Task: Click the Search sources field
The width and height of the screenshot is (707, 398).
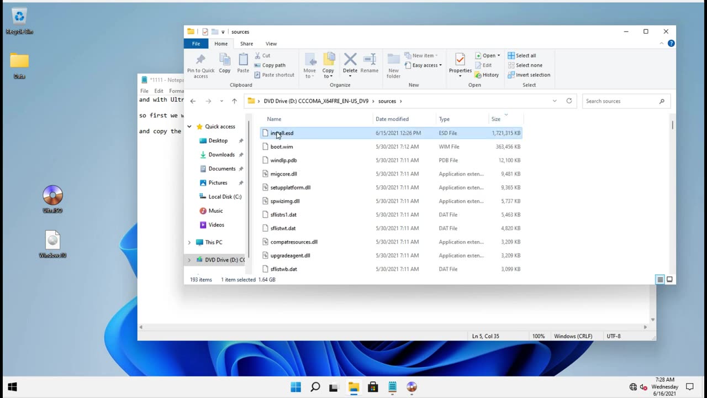Action: tap(626, 101)
